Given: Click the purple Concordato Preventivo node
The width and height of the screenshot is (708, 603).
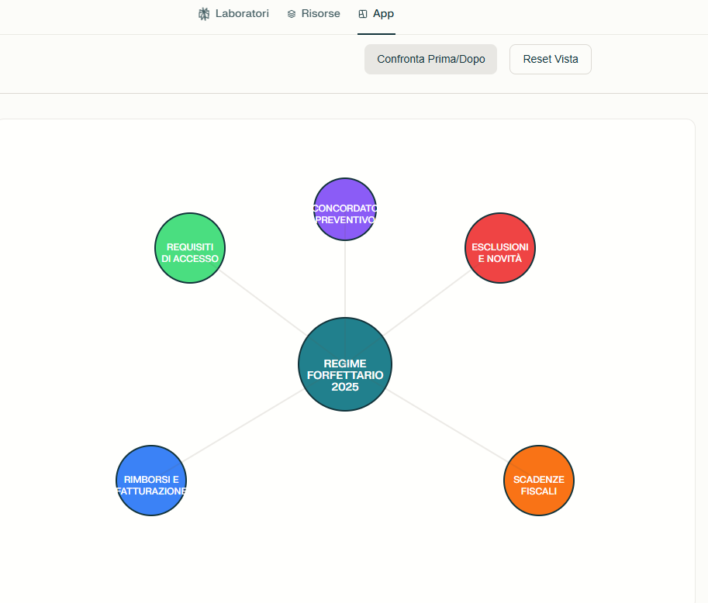Looking at the screenshot, I should click(x=345, y=209).
